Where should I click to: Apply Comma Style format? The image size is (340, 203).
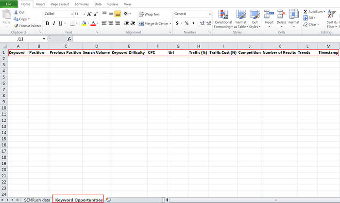click(193, 23)
